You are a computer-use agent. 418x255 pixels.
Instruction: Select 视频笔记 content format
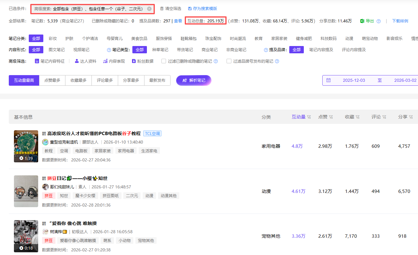(81, 50)
